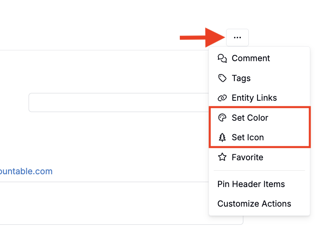Choose the Tags text label in the menu
This screenshot has width=315, height=231.
click(x=241, y=78)
